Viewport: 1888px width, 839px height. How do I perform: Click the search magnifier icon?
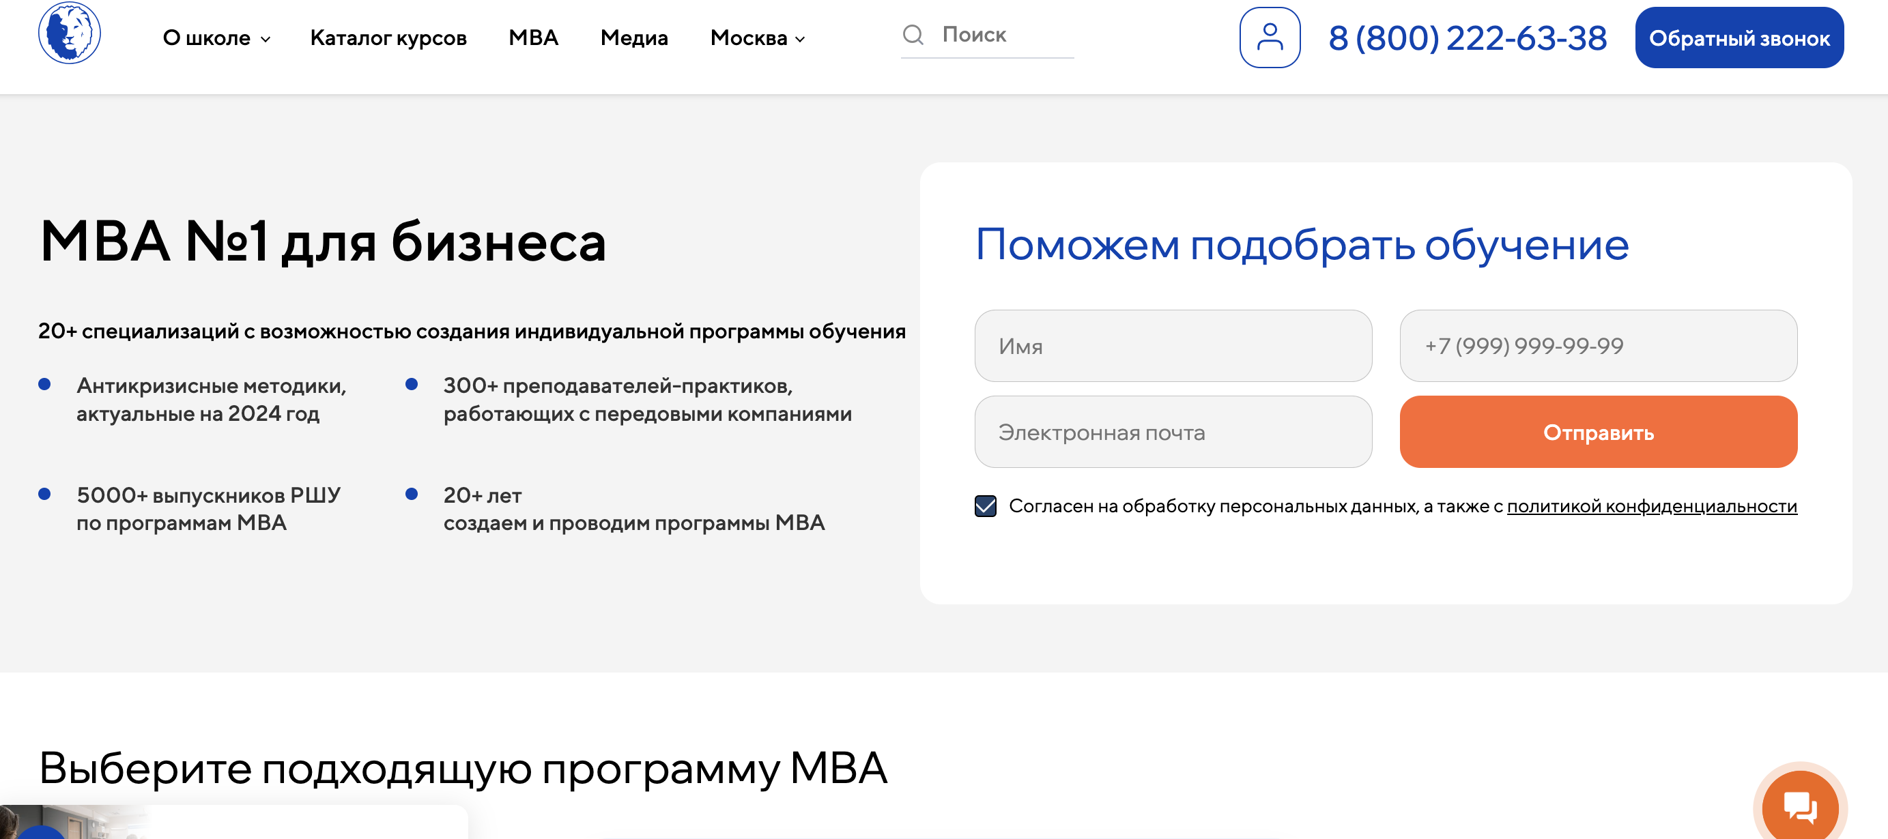pos(913,34)
